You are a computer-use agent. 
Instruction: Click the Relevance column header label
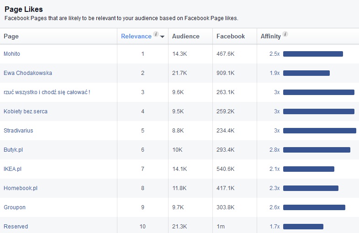point(136,36)
